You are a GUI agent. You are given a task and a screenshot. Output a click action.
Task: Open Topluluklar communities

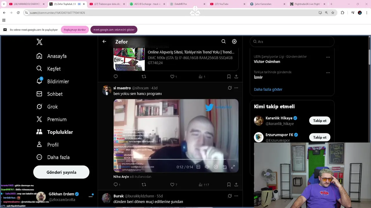54,132
